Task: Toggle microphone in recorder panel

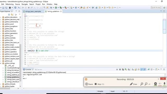Action: [164, 84]
